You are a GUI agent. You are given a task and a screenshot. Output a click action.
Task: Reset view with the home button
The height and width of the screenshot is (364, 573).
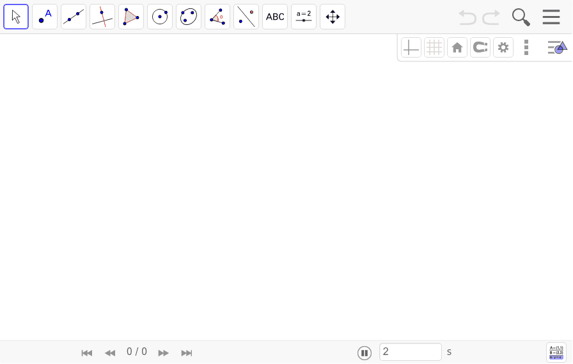(x=457, y=47)
